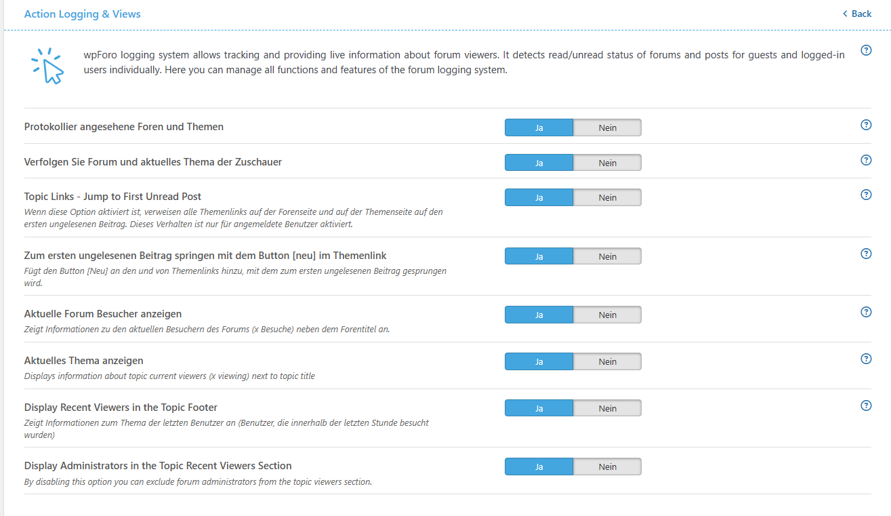This screenshot has width=891, height=516.
Task: Show help for Jump to First Unread Post
Action: click(x=865, y=195)
